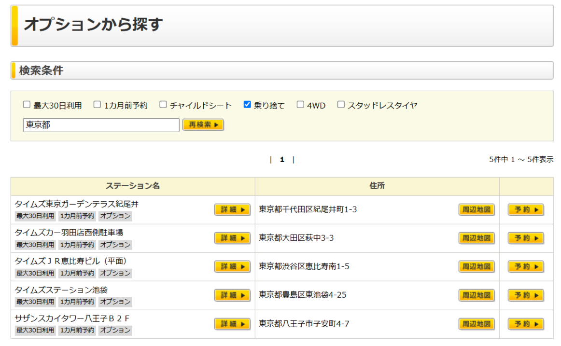Click station name サザンスカイタワー八王子Ｂ２Ｆ
The image size is (561, 346).
72,318
